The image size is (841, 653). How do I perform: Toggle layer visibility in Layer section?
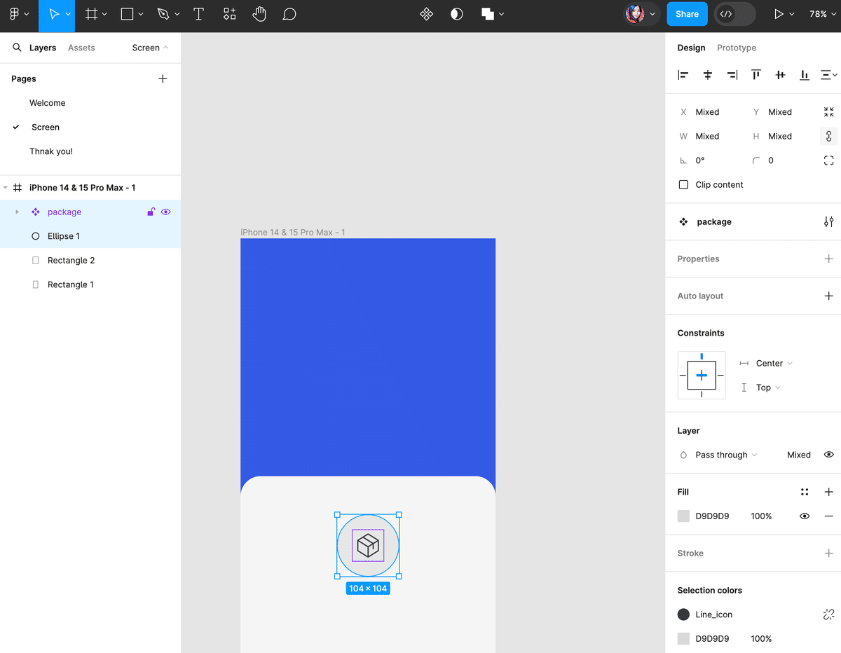coord(829,455)
